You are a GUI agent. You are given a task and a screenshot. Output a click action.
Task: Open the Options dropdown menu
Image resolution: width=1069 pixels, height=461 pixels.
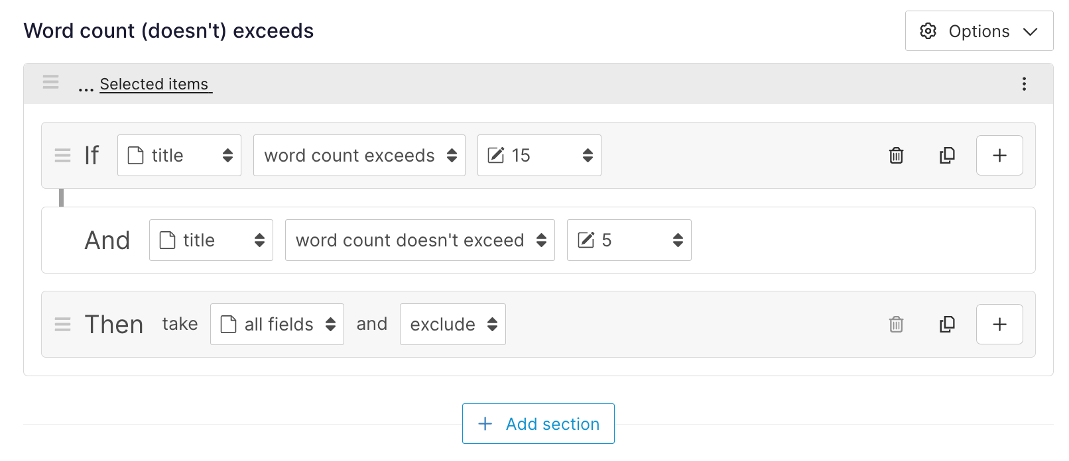[979, 31]
